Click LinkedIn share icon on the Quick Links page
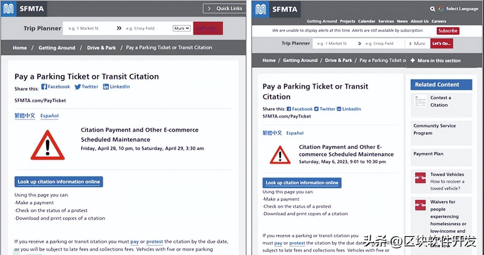 [x=106, y=87]
